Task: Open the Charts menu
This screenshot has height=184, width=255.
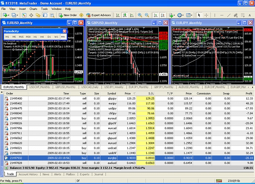Action: (33, 9)
